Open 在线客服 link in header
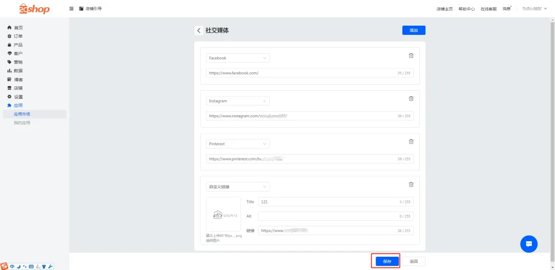 coord(489,9)
